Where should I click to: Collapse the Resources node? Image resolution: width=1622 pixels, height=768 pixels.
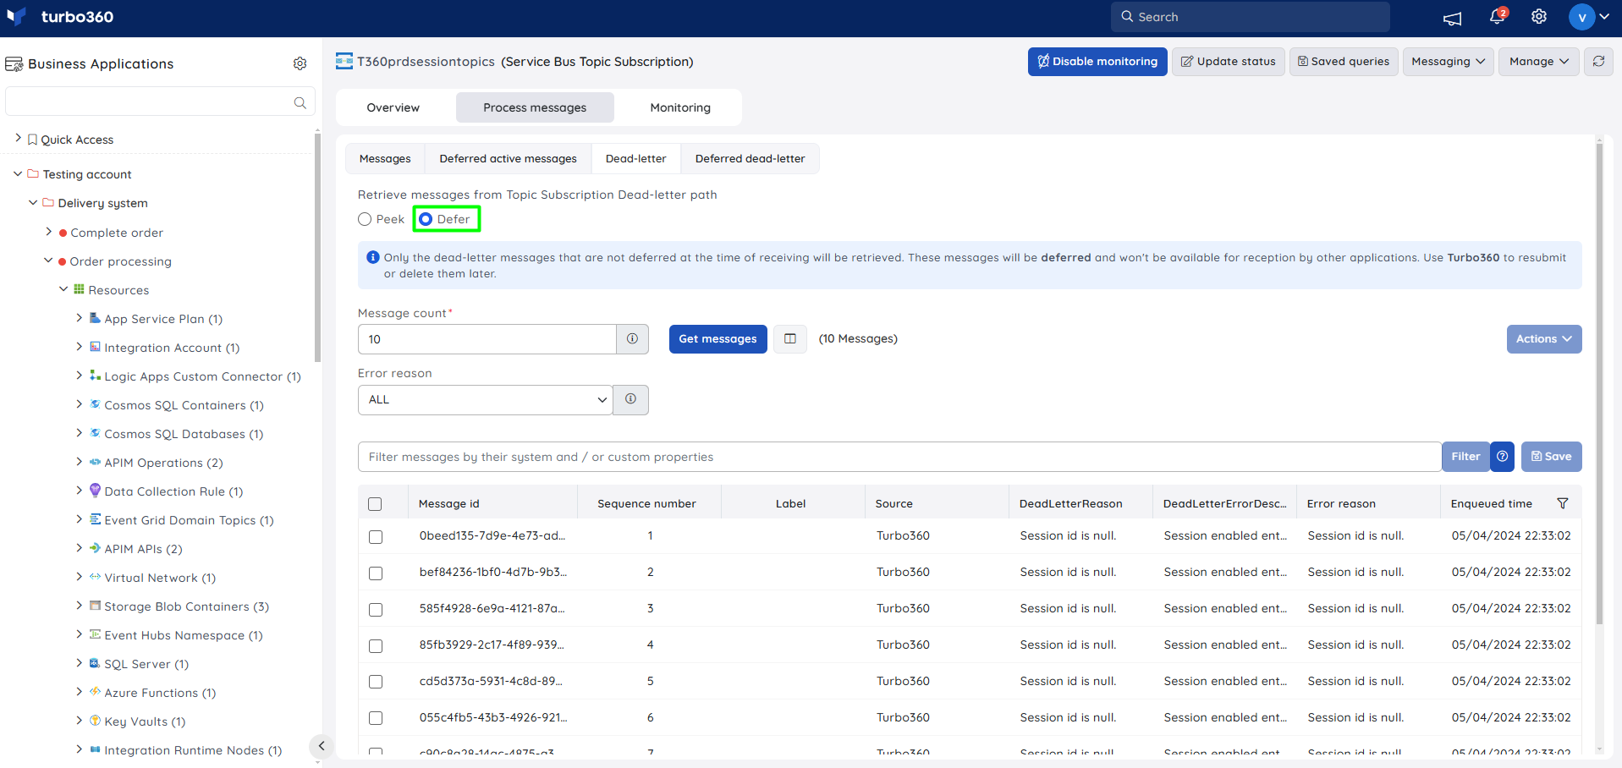63,288
